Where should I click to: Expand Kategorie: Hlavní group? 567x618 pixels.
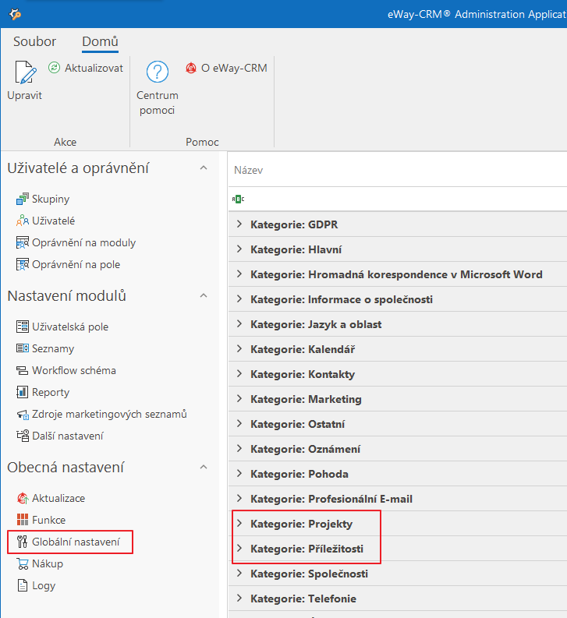click(x=239, y=249)
